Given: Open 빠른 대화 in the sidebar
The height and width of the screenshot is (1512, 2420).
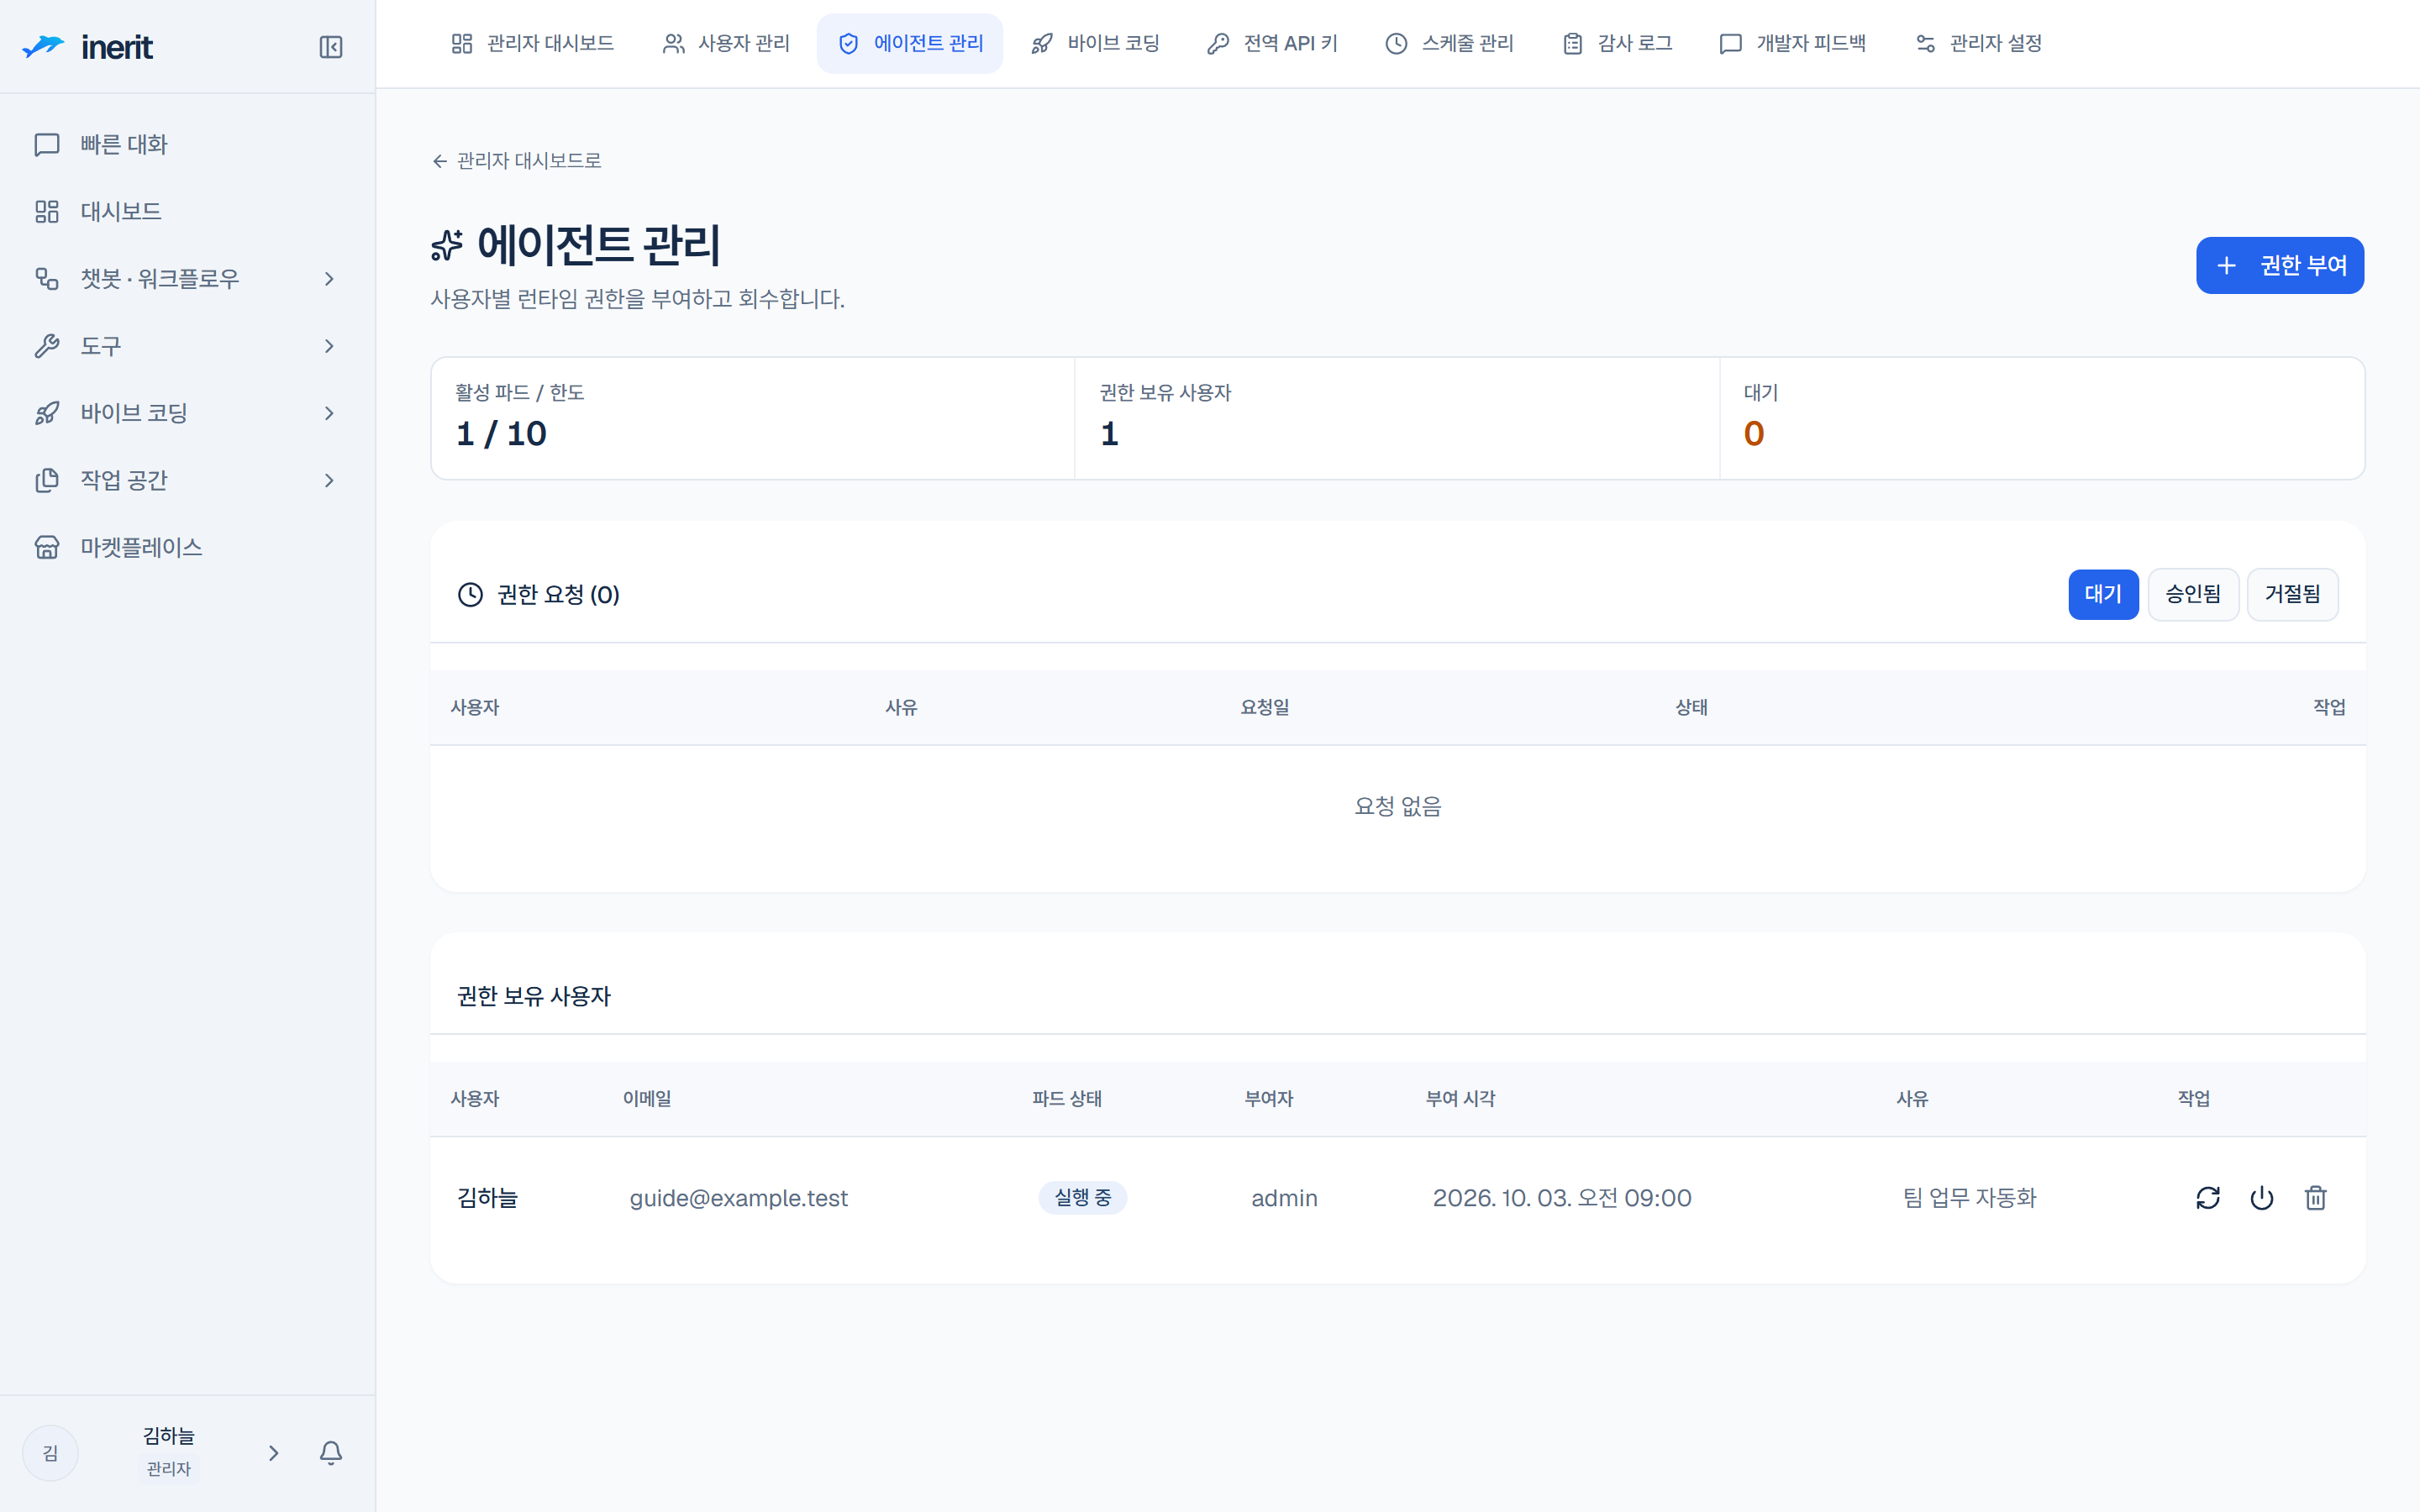Looking at the screenshot, I should point(187,144).
